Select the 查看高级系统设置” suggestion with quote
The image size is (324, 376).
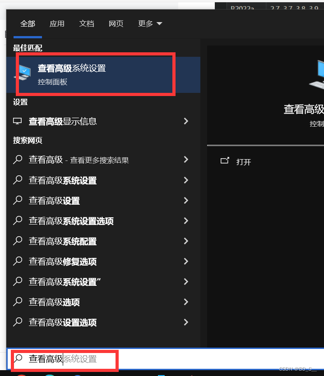(x=103, y=281)
